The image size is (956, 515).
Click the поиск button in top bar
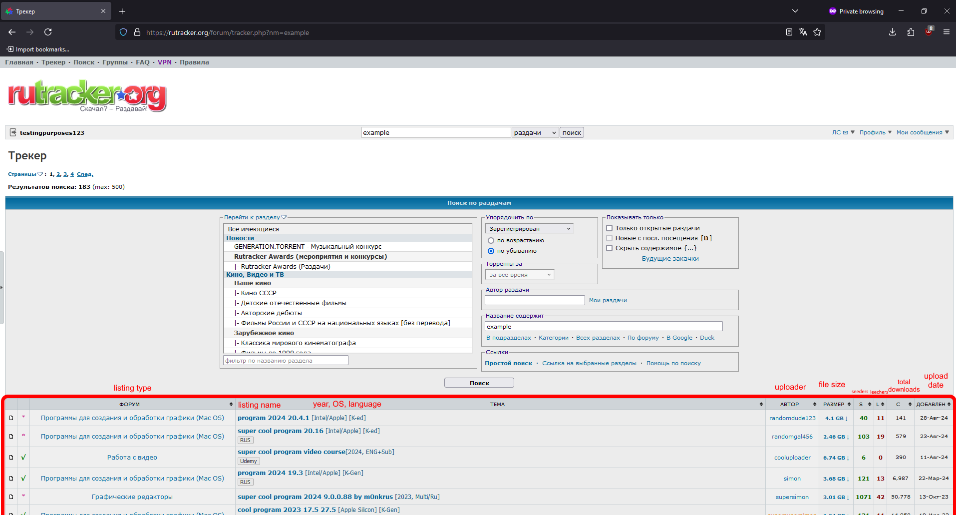[572, 132]
